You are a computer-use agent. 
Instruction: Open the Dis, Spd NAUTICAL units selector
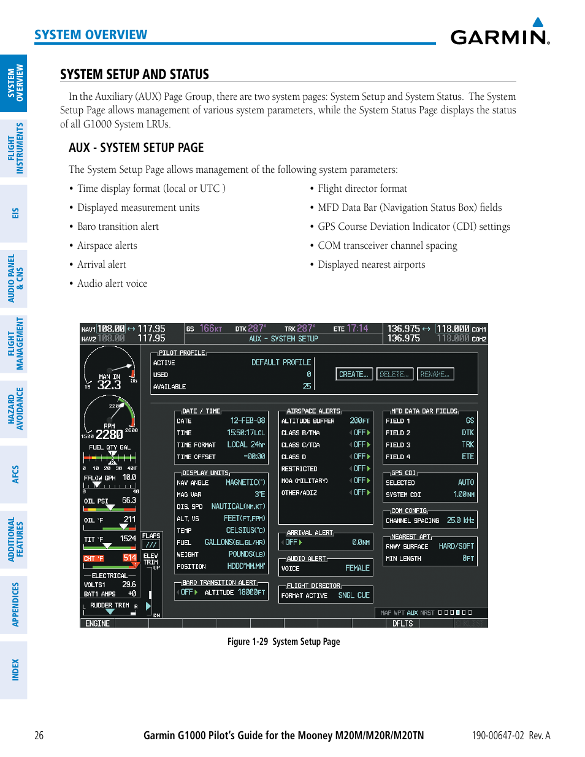(238, 506)
